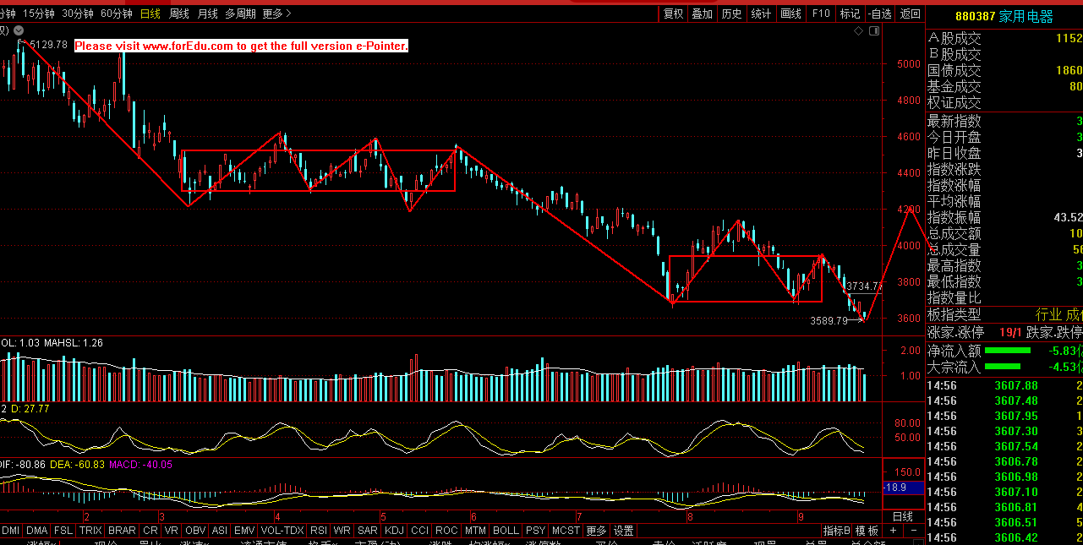1083x545 pixels.
Task: Open the 画线 drawing tools
Action: tap(790, 14)
